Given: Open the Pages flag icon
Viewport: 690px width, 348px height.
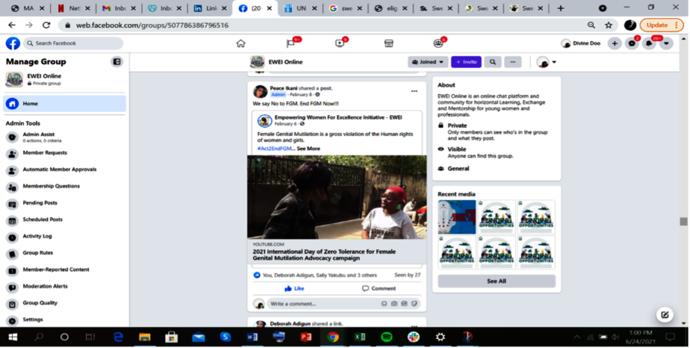Looking at the screenshot, I should click(290, 43).
